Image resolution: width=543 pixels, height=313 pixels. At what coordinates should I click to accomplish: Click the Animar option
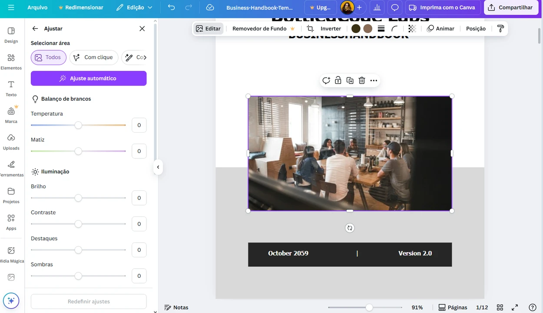440,29
